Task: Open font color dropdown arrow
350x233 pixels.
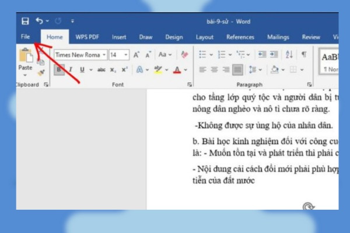Action: [x=185, y=70]
